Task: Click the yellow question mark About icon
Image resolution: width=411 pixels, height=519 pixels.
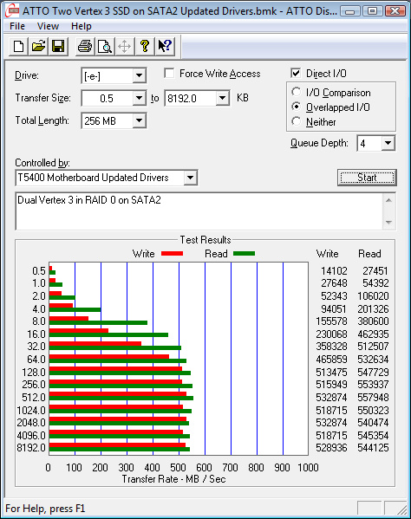Action: [145, 46]
